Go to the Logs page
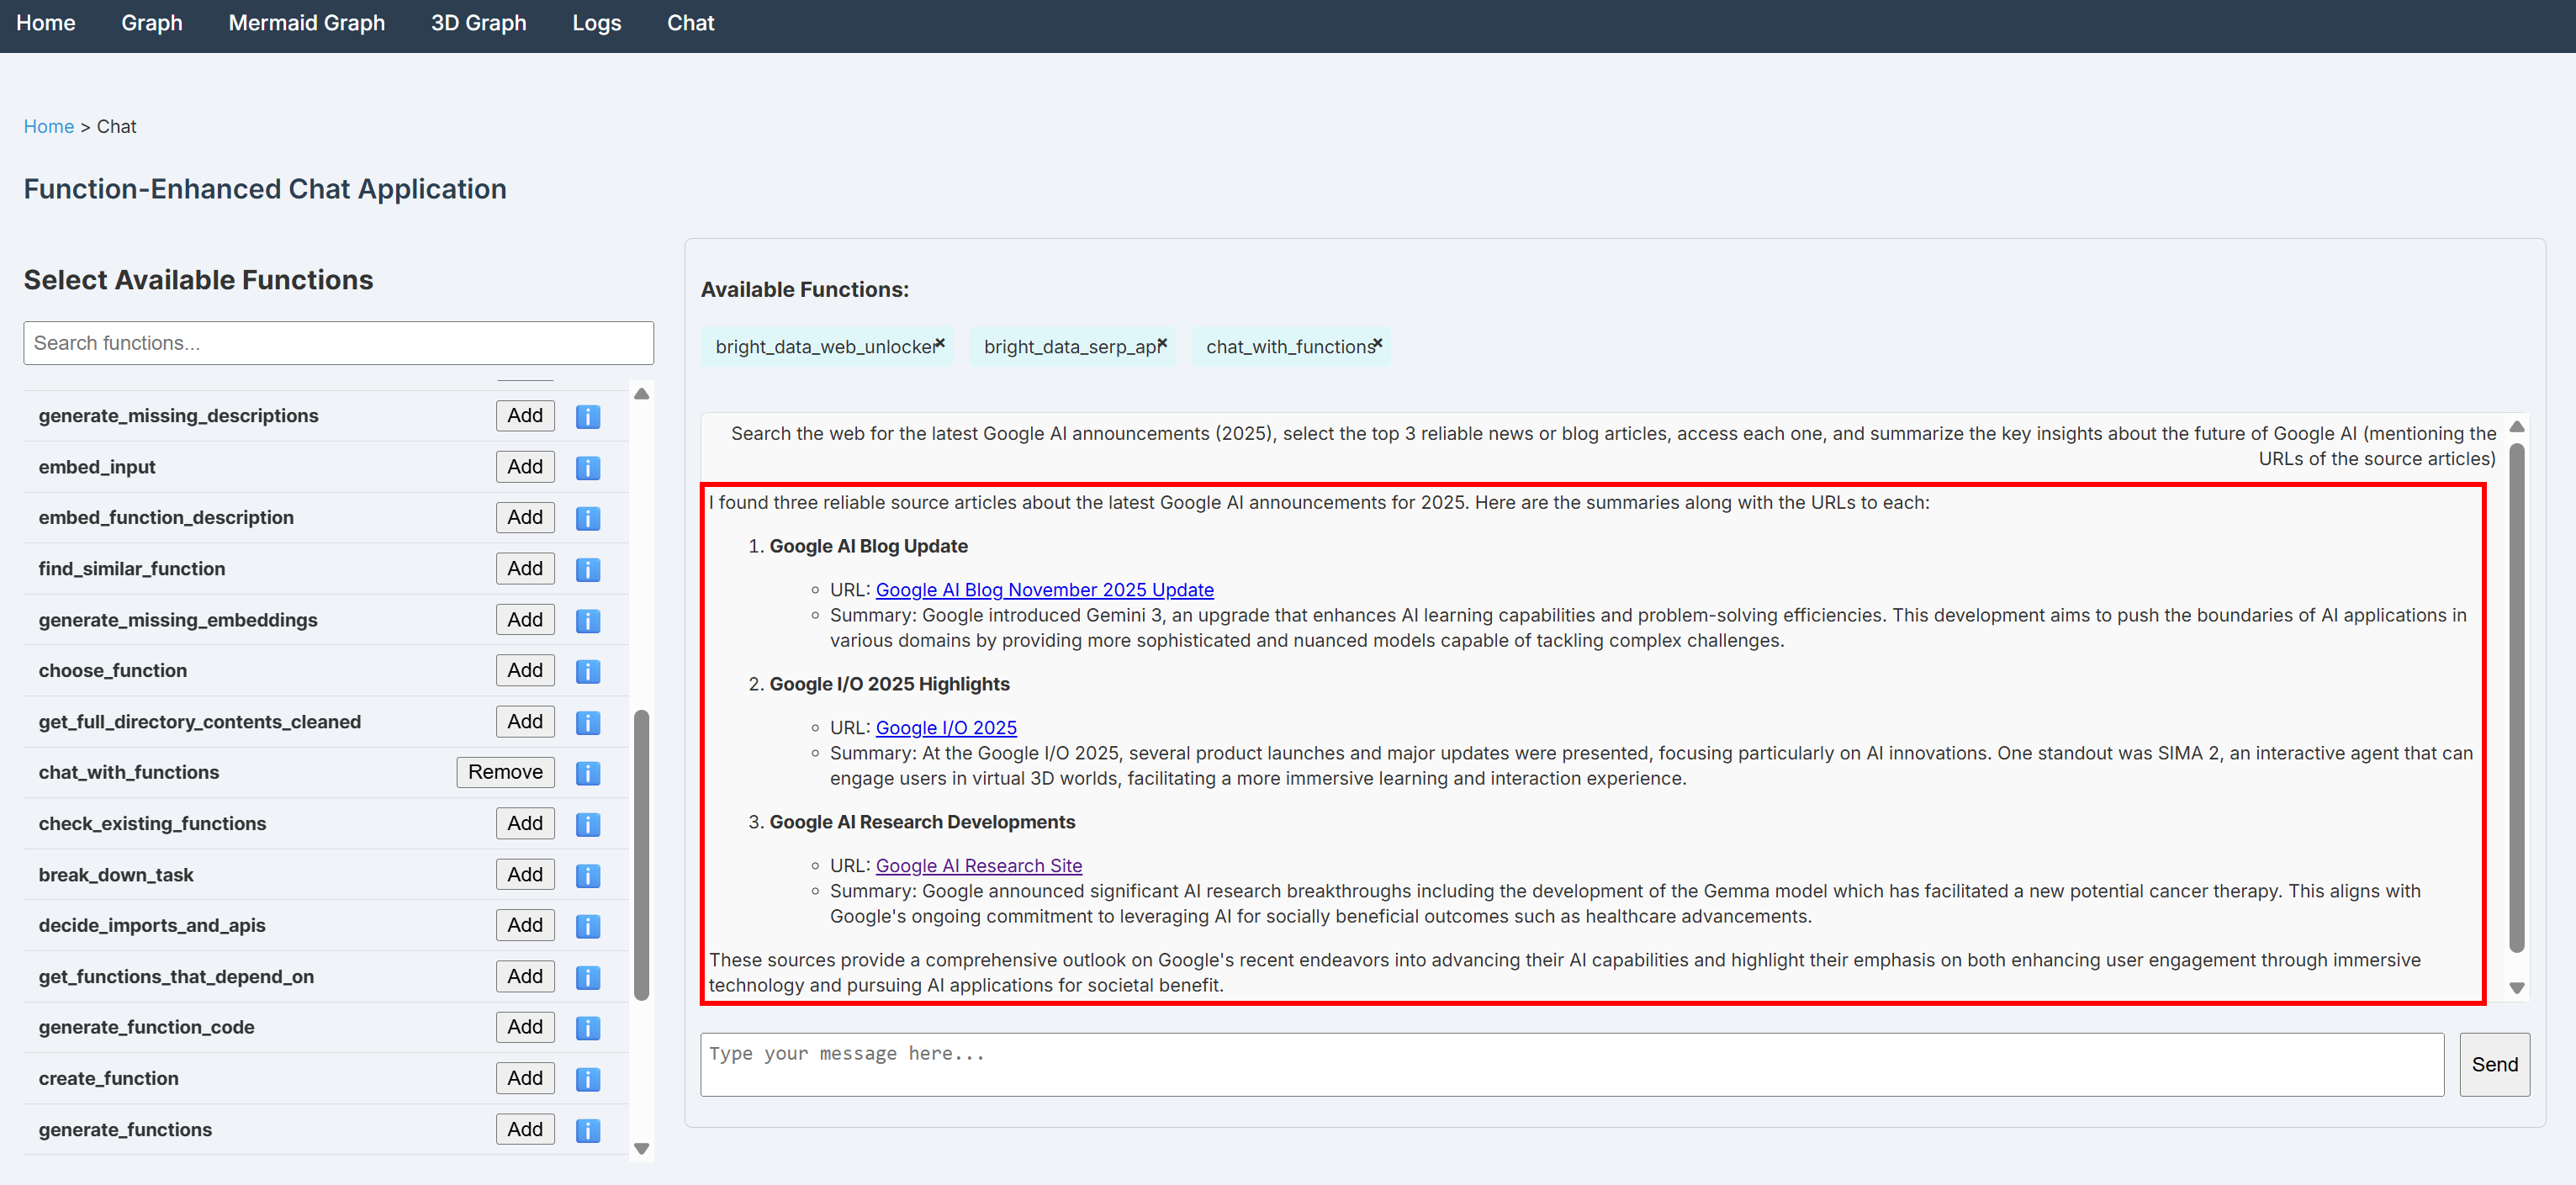The height and width of the screenshot is (1185, 2576). [x=596, y=23]
